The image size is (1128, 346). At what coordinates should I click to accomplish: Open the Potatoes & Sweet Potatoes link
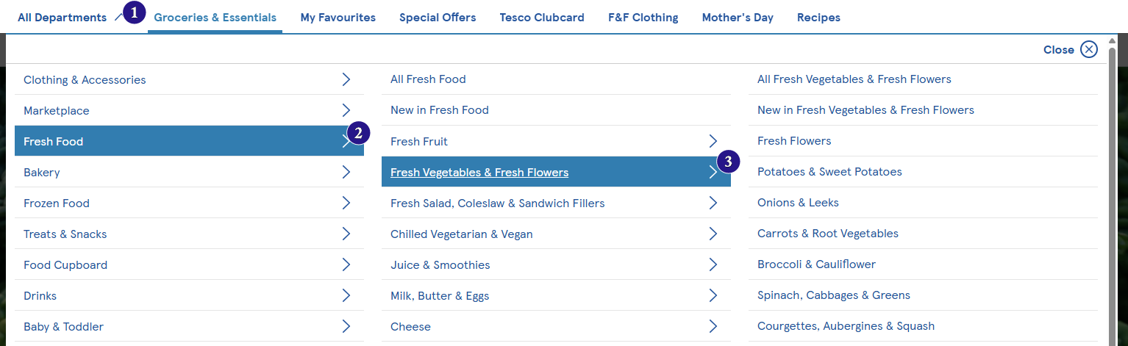click(829, 172)
